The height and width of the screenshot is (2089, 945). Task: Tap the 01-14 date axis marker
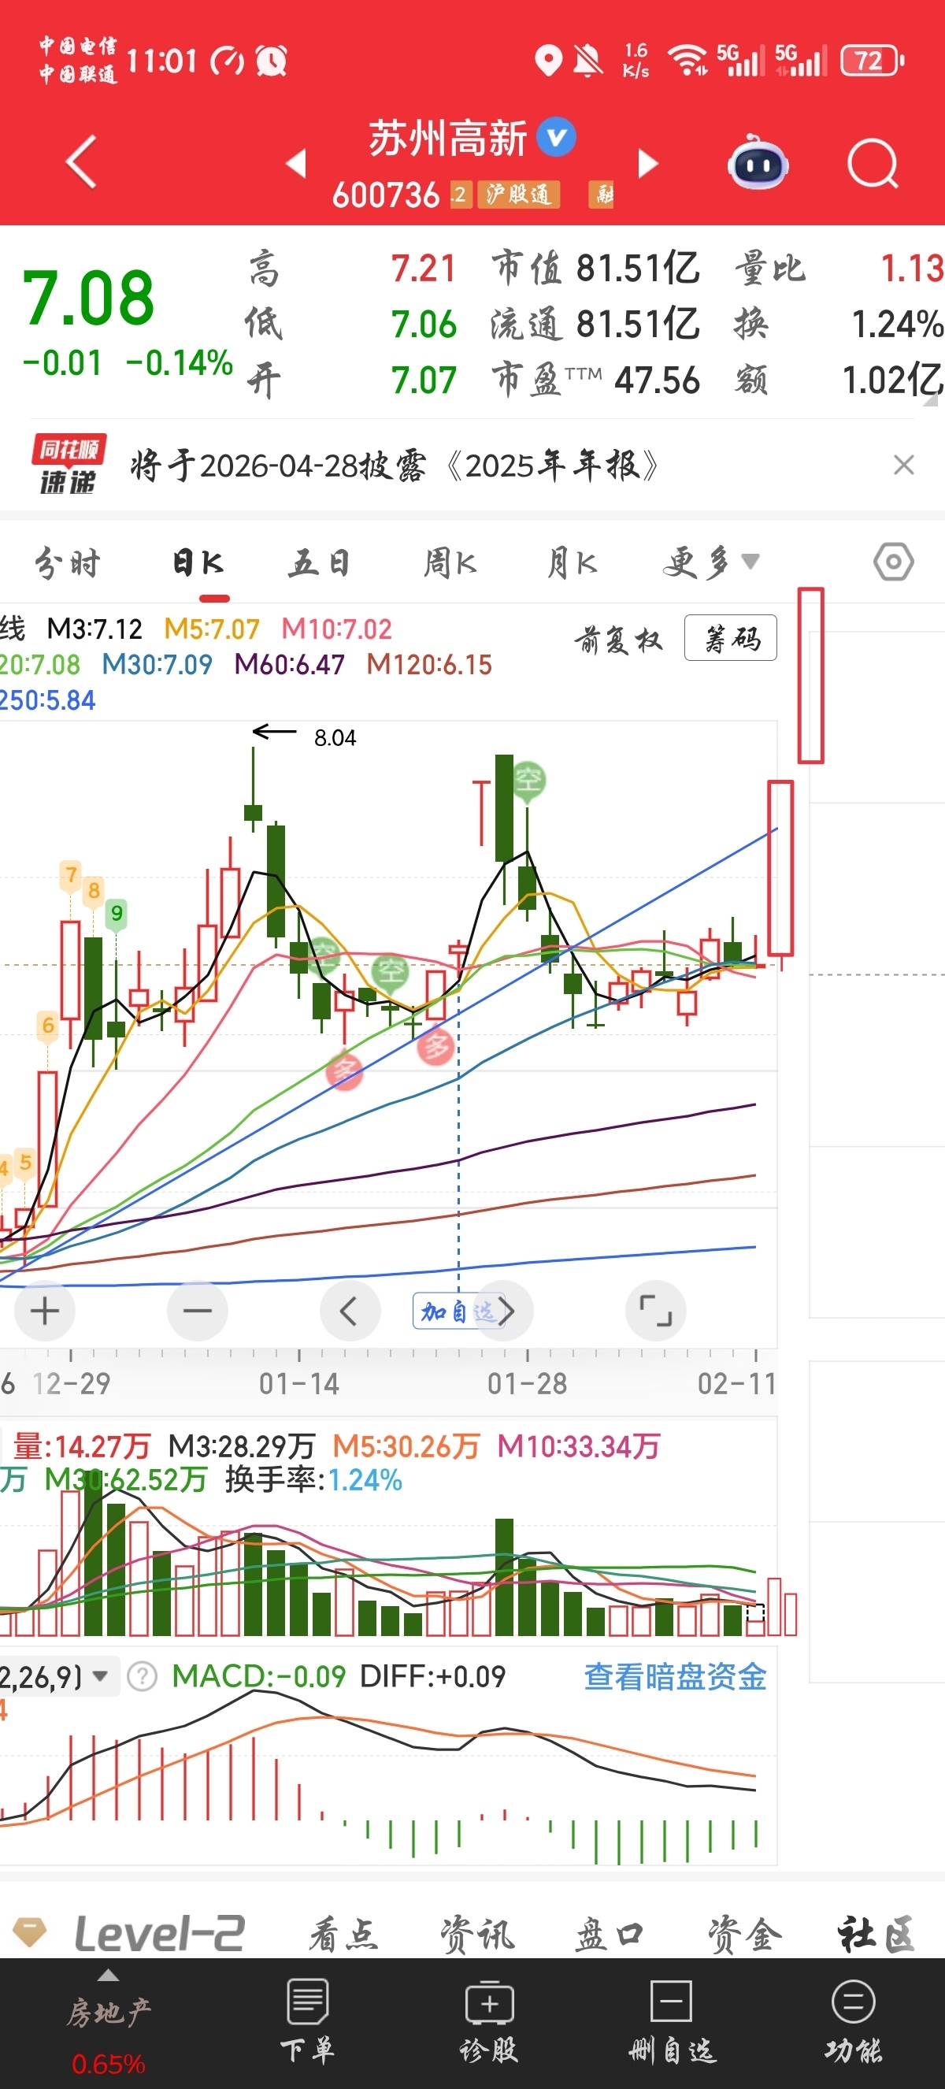coord(299,1383)
